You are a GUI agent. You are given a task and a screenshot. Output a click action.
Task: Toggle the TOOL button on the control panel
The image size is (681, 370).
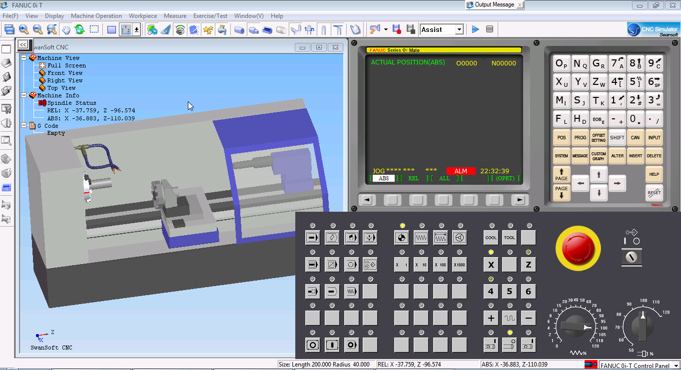click(x=509, y=237)
